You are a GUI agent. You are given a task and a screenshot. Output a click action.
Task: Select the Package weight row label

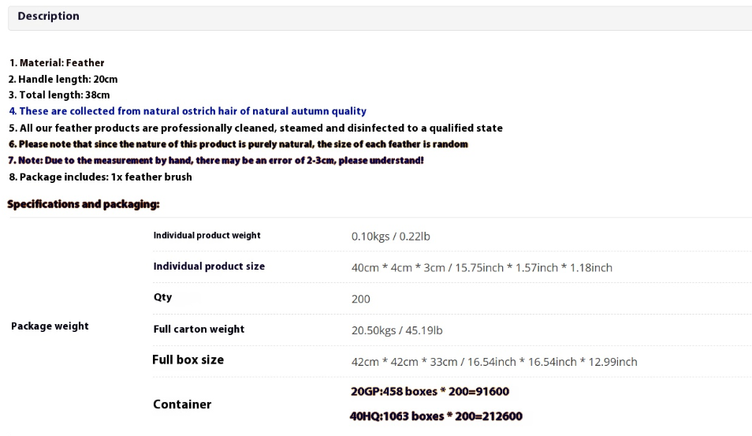pos(50,326)
